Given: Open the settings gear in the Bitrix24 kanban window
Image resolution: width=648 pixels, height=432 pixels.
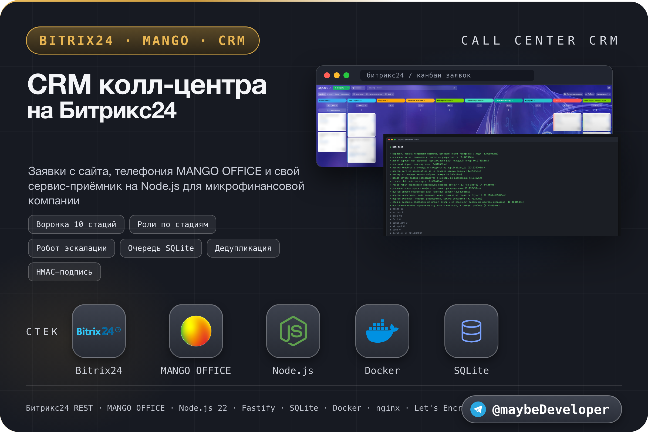Looking at the screenshot, I should click(x=609, y=88).
